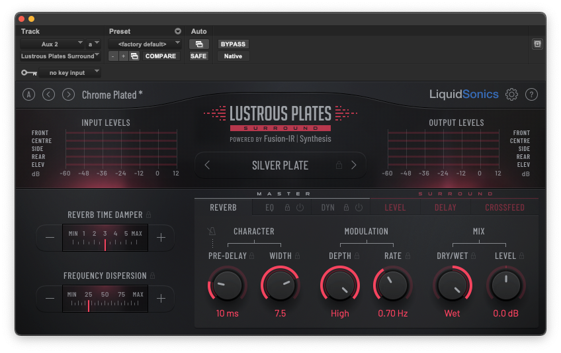Click the modulation Rate knob
Screen dimensions: 561x353
(393, 285)
